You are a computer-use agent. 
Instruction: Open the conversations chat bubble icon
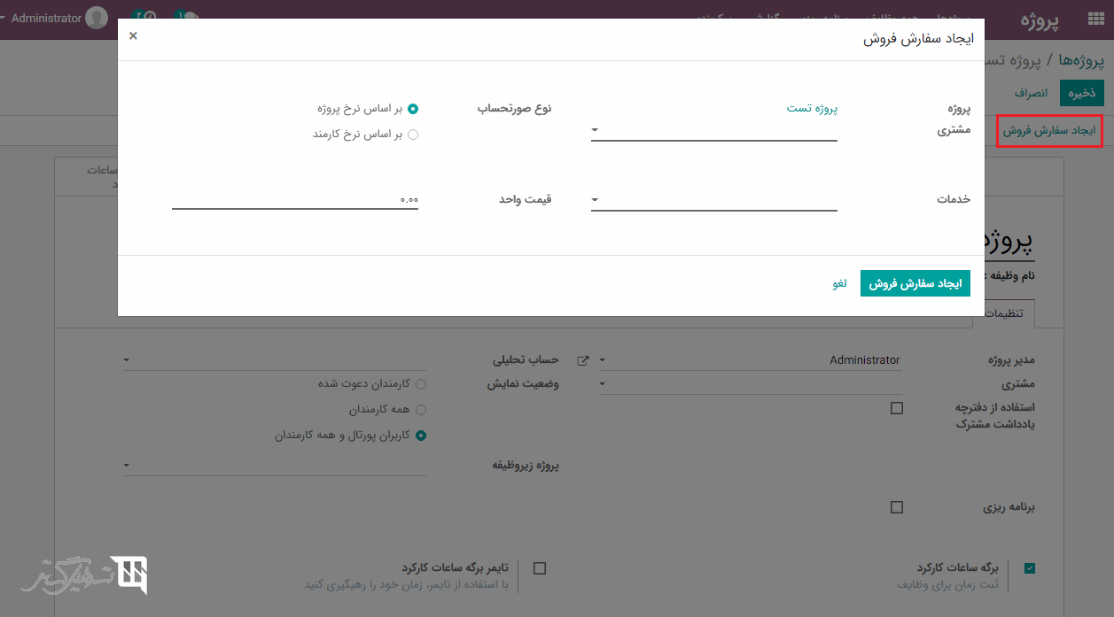186,18
